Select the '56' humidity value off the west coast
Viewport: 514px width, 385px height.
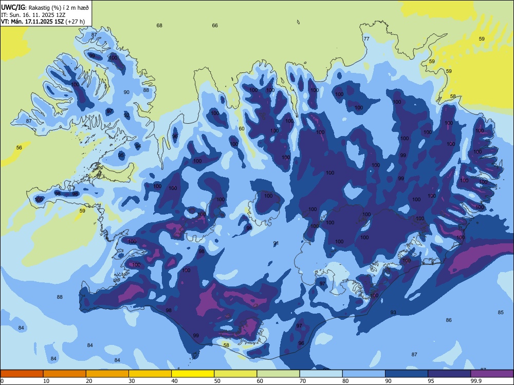tap(19, 148)
